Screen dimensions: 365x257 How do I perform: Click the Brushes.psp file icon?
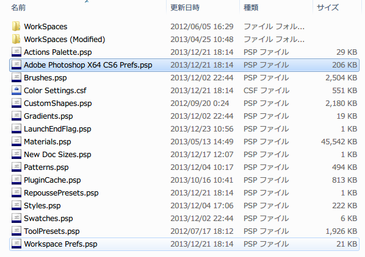pyautogui.click(x=16, y=77)
